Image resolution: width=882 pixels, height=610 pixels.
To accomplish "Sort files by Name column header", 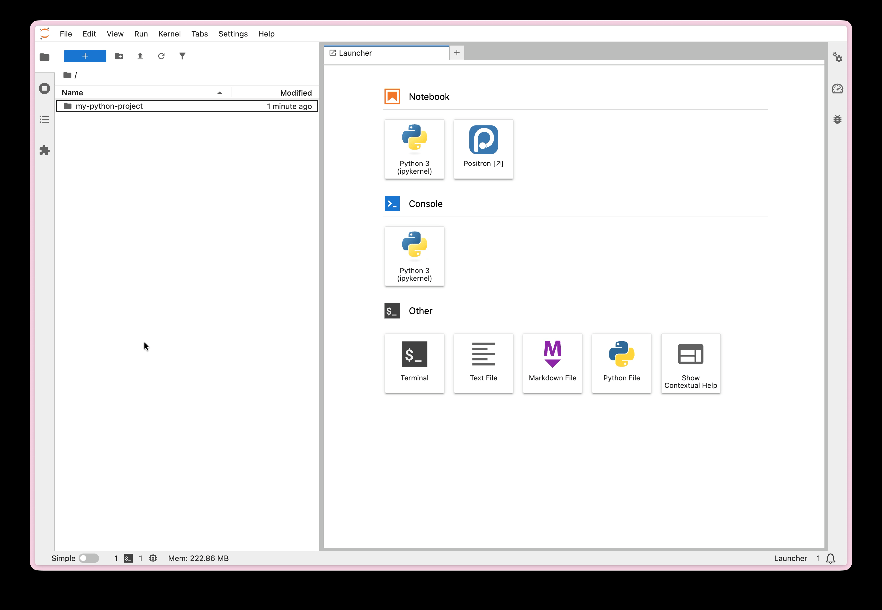I will click(73, 92).
